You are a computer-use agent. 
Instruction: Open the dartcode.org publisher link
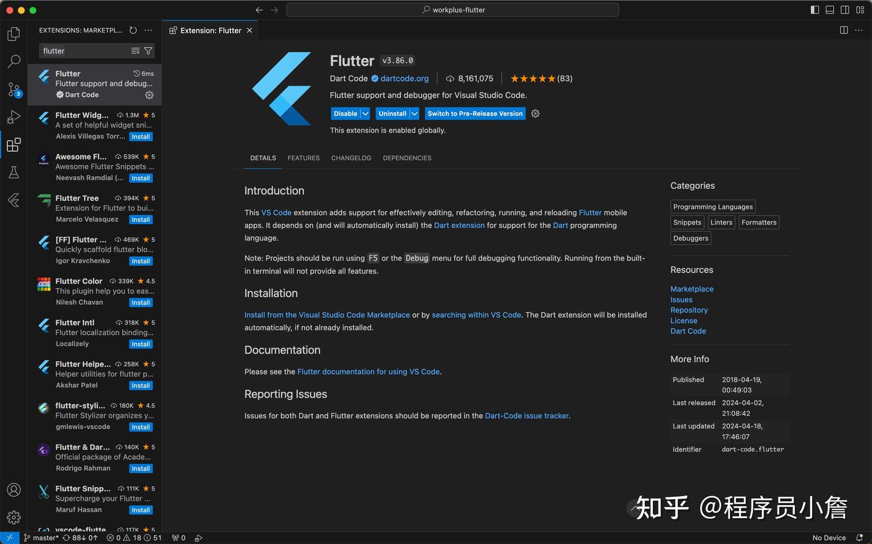click(x=404, y=78)
